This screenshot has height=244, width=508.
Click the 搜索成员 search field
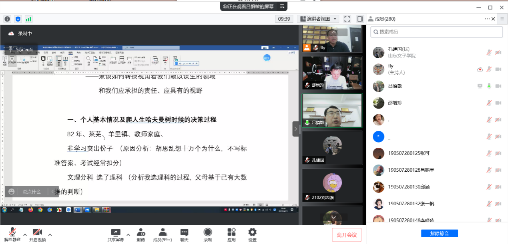(436, 32)
